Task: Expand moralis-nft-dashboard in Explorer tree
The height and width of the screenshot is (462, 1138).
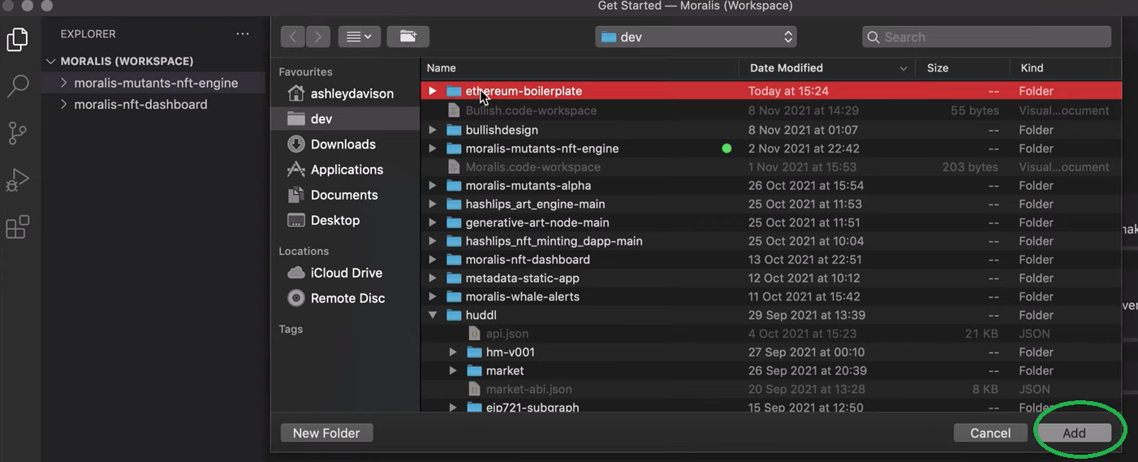Action: pos(64,104)
